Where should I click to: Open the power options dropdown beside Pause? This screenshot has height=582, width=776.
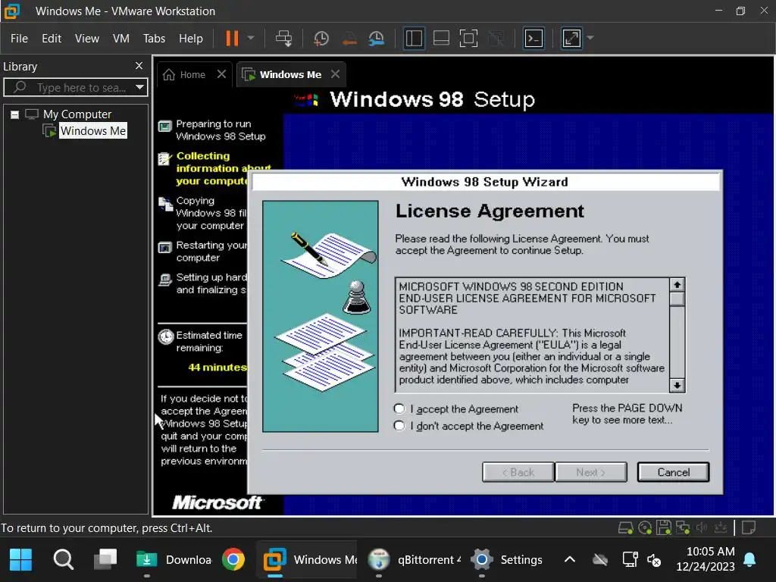tap(251, 38)
